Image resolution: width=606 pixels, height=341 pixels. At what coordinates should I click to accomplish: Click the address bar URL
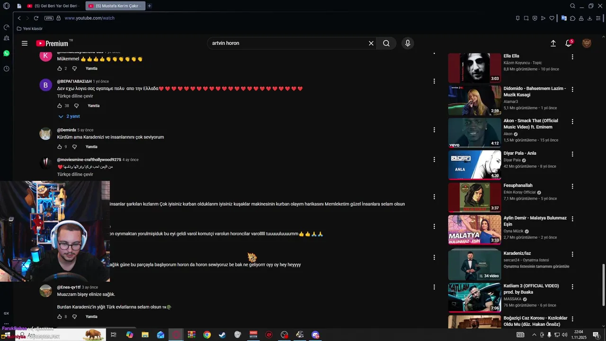[x=89, y=18]
